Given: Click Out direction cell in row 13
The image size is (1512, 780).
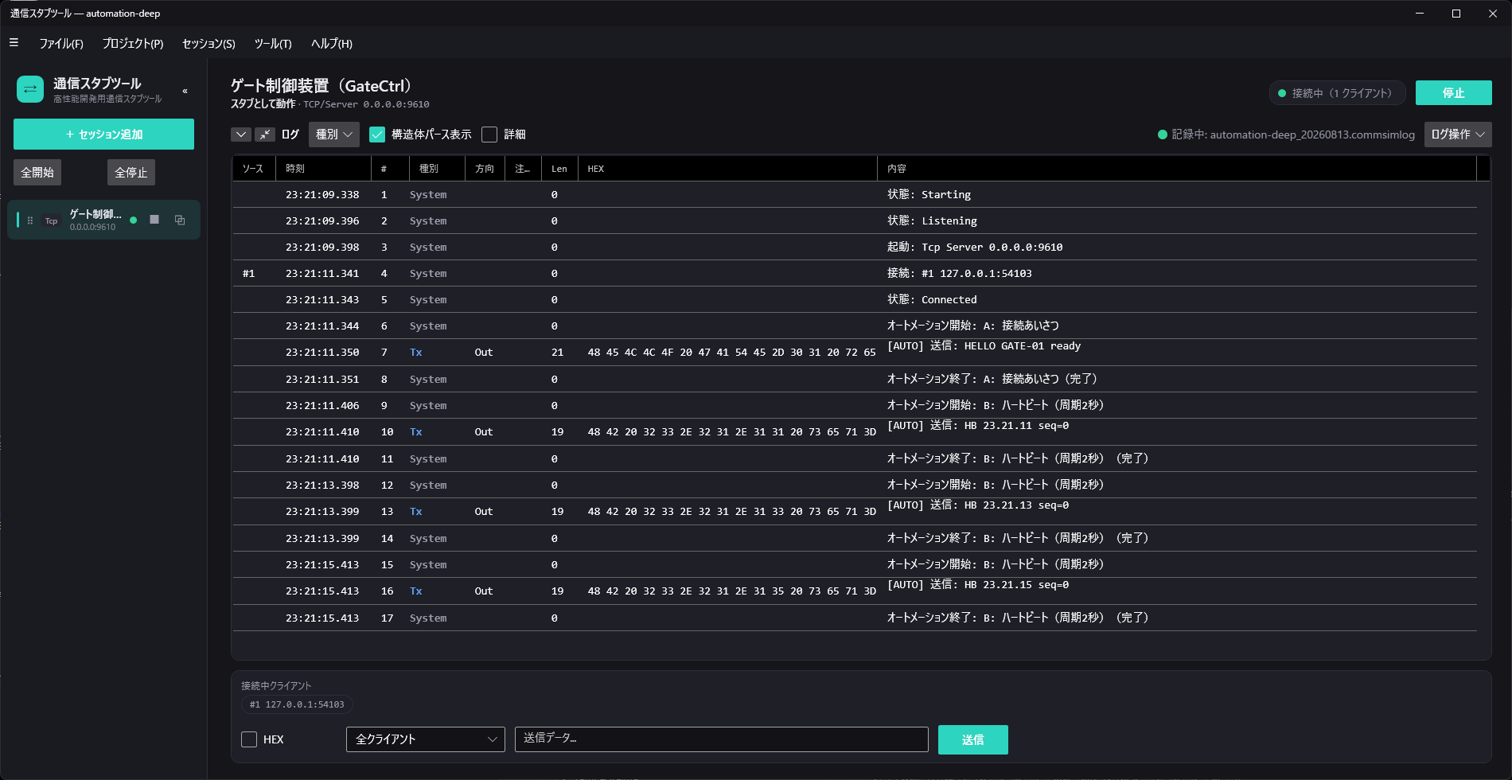Looking at the screenshot, I should coord(484,511).
